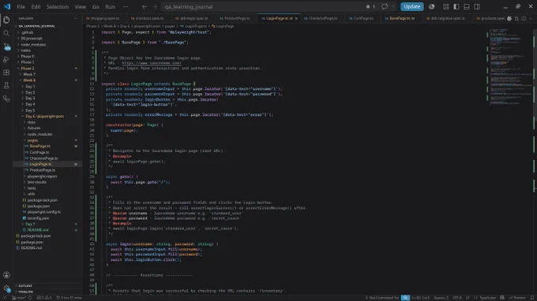The image size is (537, 301).
Task: Open the Extensions view
Action: (x=6, y=72)
